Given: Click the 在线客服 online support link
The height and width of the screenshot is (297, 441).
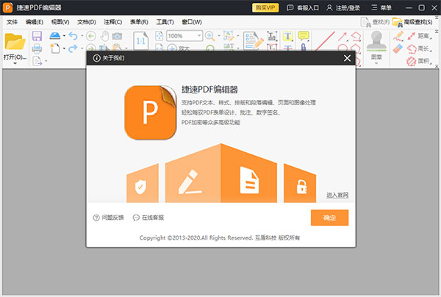Looking at the screenshot, I should (x=148, y=218).
